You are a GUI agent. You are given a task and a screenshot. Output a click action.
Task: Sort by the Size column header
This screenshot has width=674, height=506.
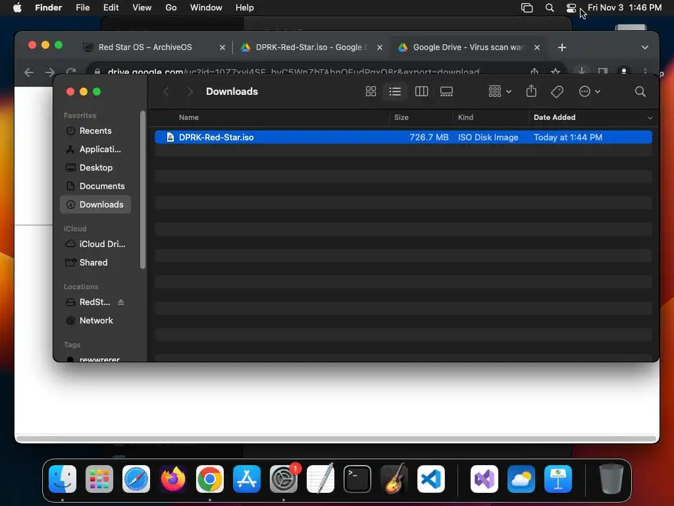click(401, 117)
